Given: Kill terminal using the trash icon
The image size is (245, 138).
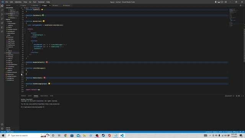Looking at the screenshot, I should point(239,96).
